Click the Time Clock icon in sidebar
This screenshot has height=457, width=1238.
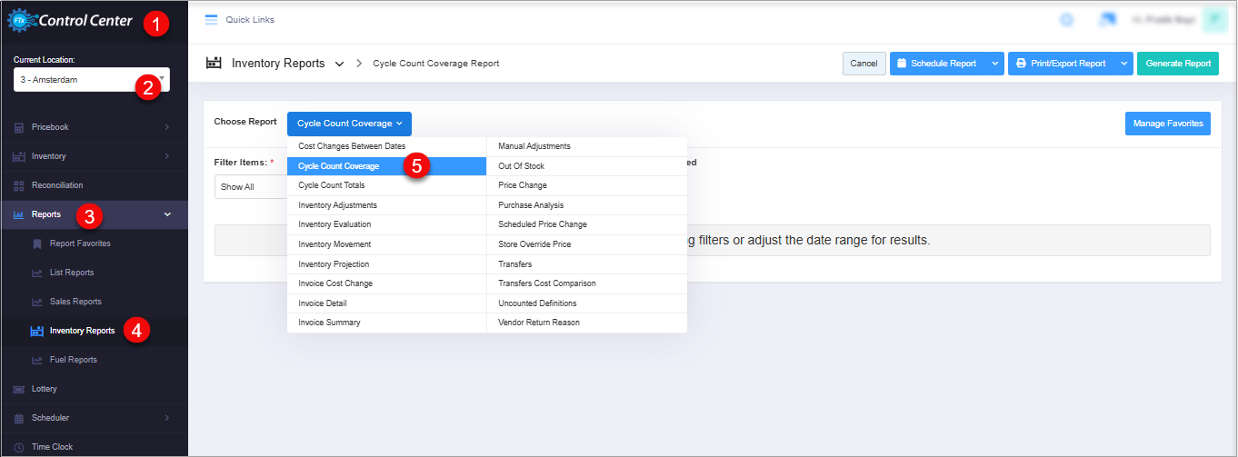[18, 447]
